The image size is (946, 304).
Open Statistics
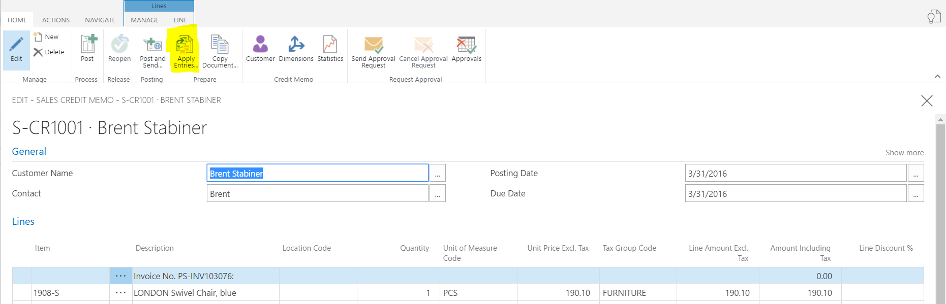pos(330,48)
